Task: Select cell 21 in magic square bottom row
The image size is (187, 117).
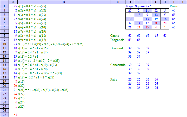Action: pyautogui.click(x=130, y=27)
